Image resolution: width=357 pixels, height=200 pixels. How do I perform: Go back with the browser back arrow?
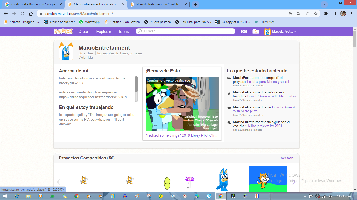[6, 14]
